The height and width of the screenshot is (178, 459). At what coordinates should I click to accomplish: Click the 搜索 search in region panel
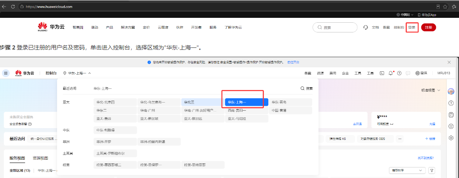point(306,88)
